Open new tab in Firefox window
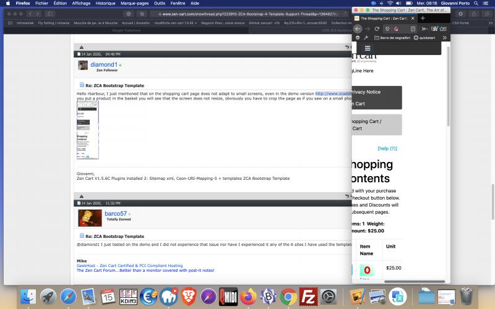The width and height of the screenshot is (495, 309). (x=423, y=19)
